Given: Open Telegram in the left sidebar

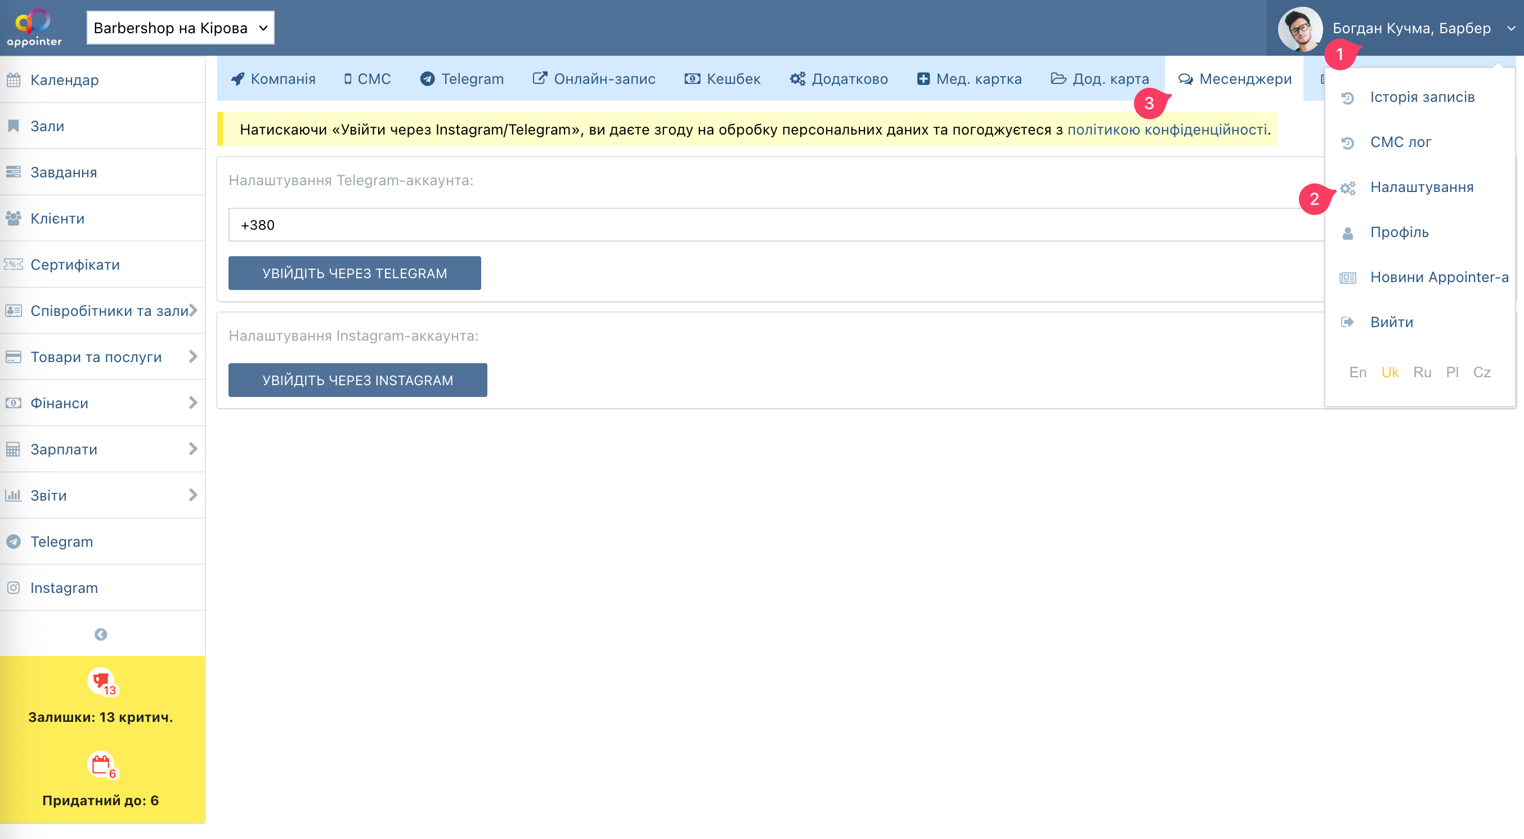Looking at the screenshot, I should coord(61,542).
